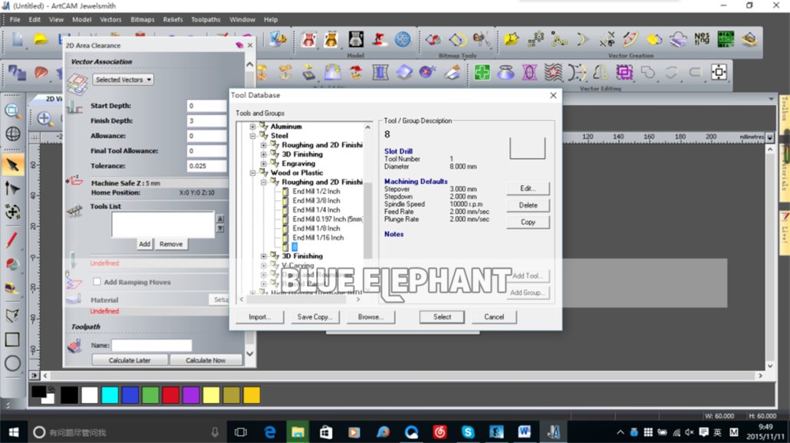
Task: Open the Window menu
Action: tap(242, 20)
